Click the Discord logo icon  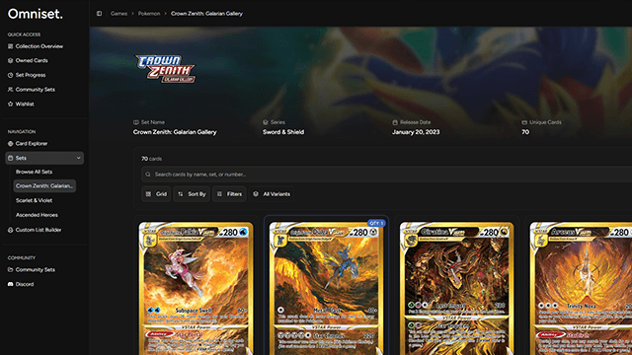pos(11,284)
